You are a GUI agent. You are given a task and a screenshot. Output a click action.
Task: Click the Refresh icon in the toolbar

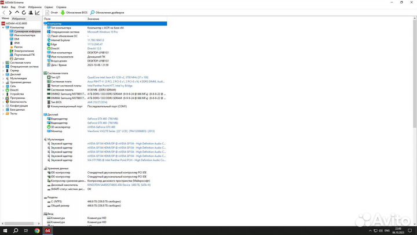(x=23, y=12)
